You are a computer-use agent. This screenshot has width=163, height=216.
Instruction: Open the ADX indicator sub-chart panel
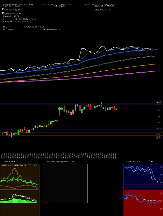[20, 177]
